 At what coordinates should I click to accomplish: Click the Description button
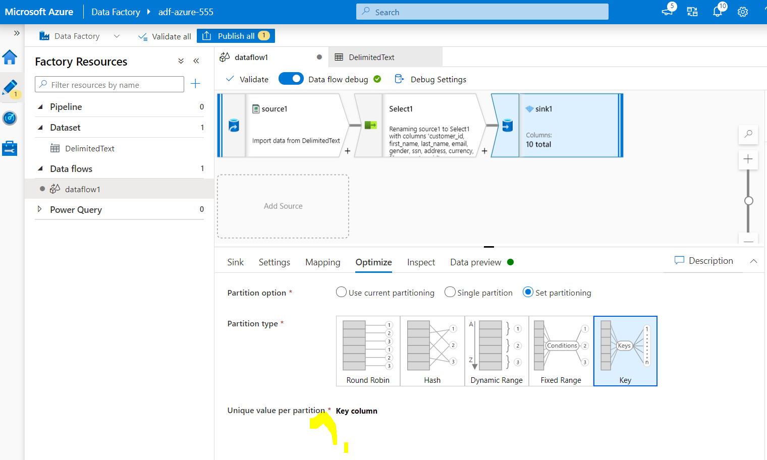[x=704, y=260]
